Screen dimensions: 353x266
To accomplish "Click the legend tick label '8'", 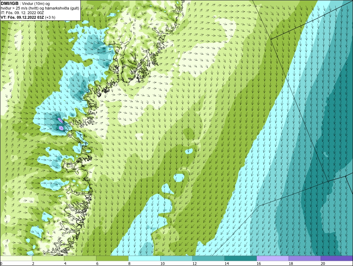I will click(x=129, y=264).
